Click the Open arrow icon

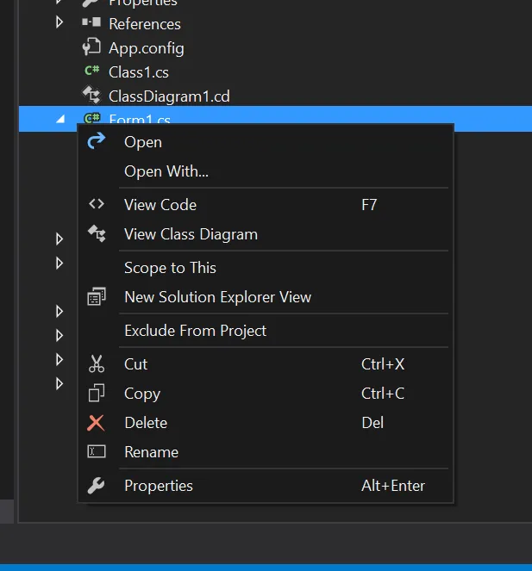97,141
